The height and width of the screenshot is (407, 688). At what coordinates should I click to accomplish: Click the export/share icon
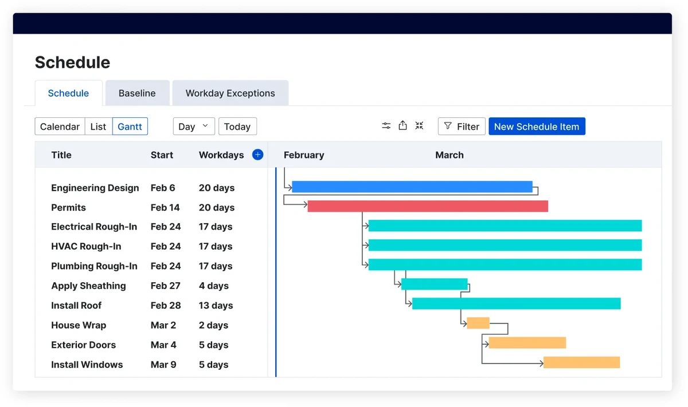[x=402, y=125]
